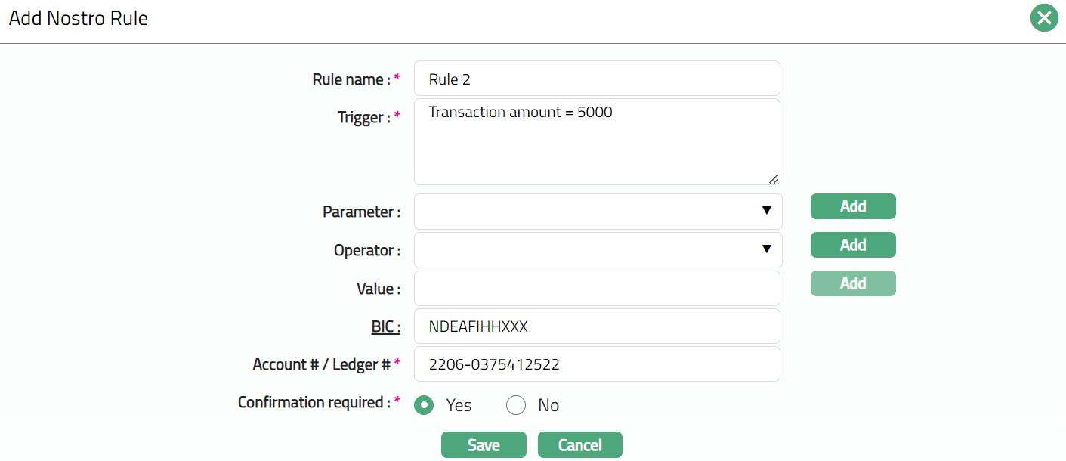The height and width of the screenshot is (461, 1066).
Task: Click Add next to Operator
Action: 852,245
